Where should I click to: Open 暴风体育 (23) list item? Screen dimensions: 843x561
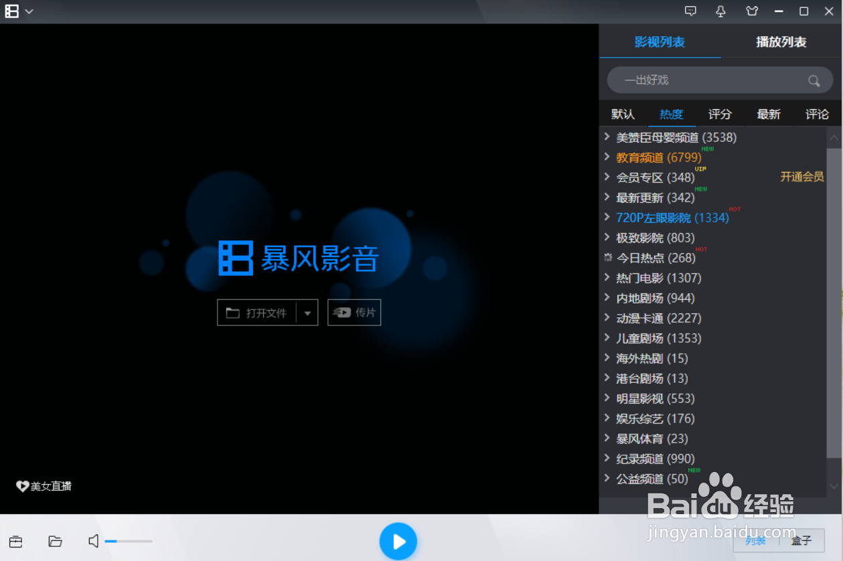652,438
